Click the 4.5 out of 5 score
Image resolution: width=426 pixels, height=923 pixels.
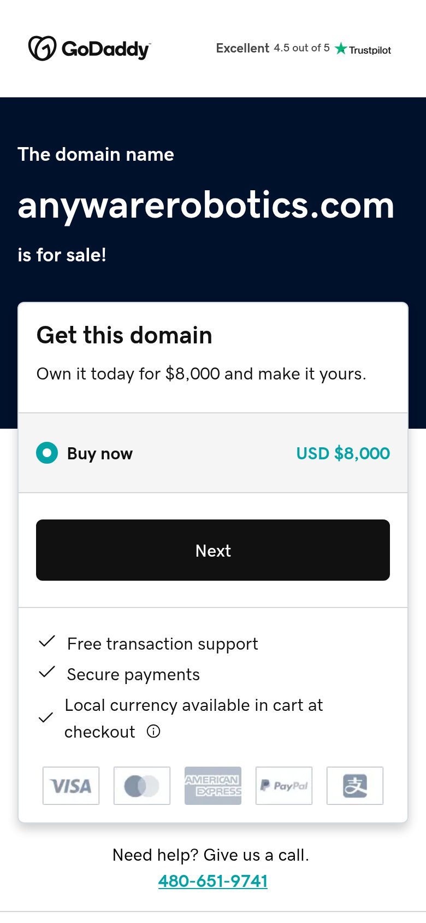pos(301,48)
